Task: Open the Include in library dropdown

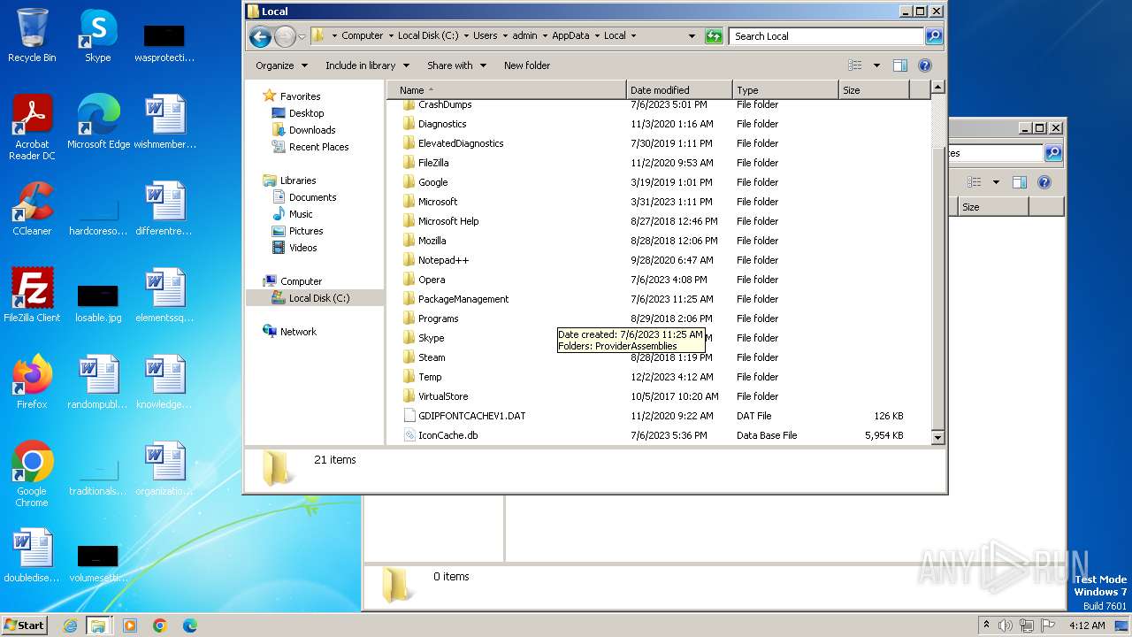Action: (367, 65)
